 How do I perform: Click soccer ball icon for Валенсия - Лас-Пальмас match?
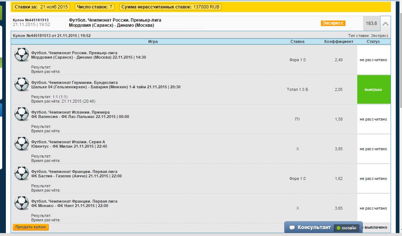[22, 114]
